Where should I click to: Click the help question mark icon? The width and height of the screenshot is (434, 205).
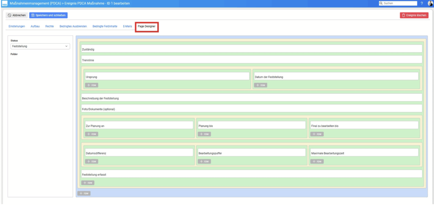[x=422, y=3]
